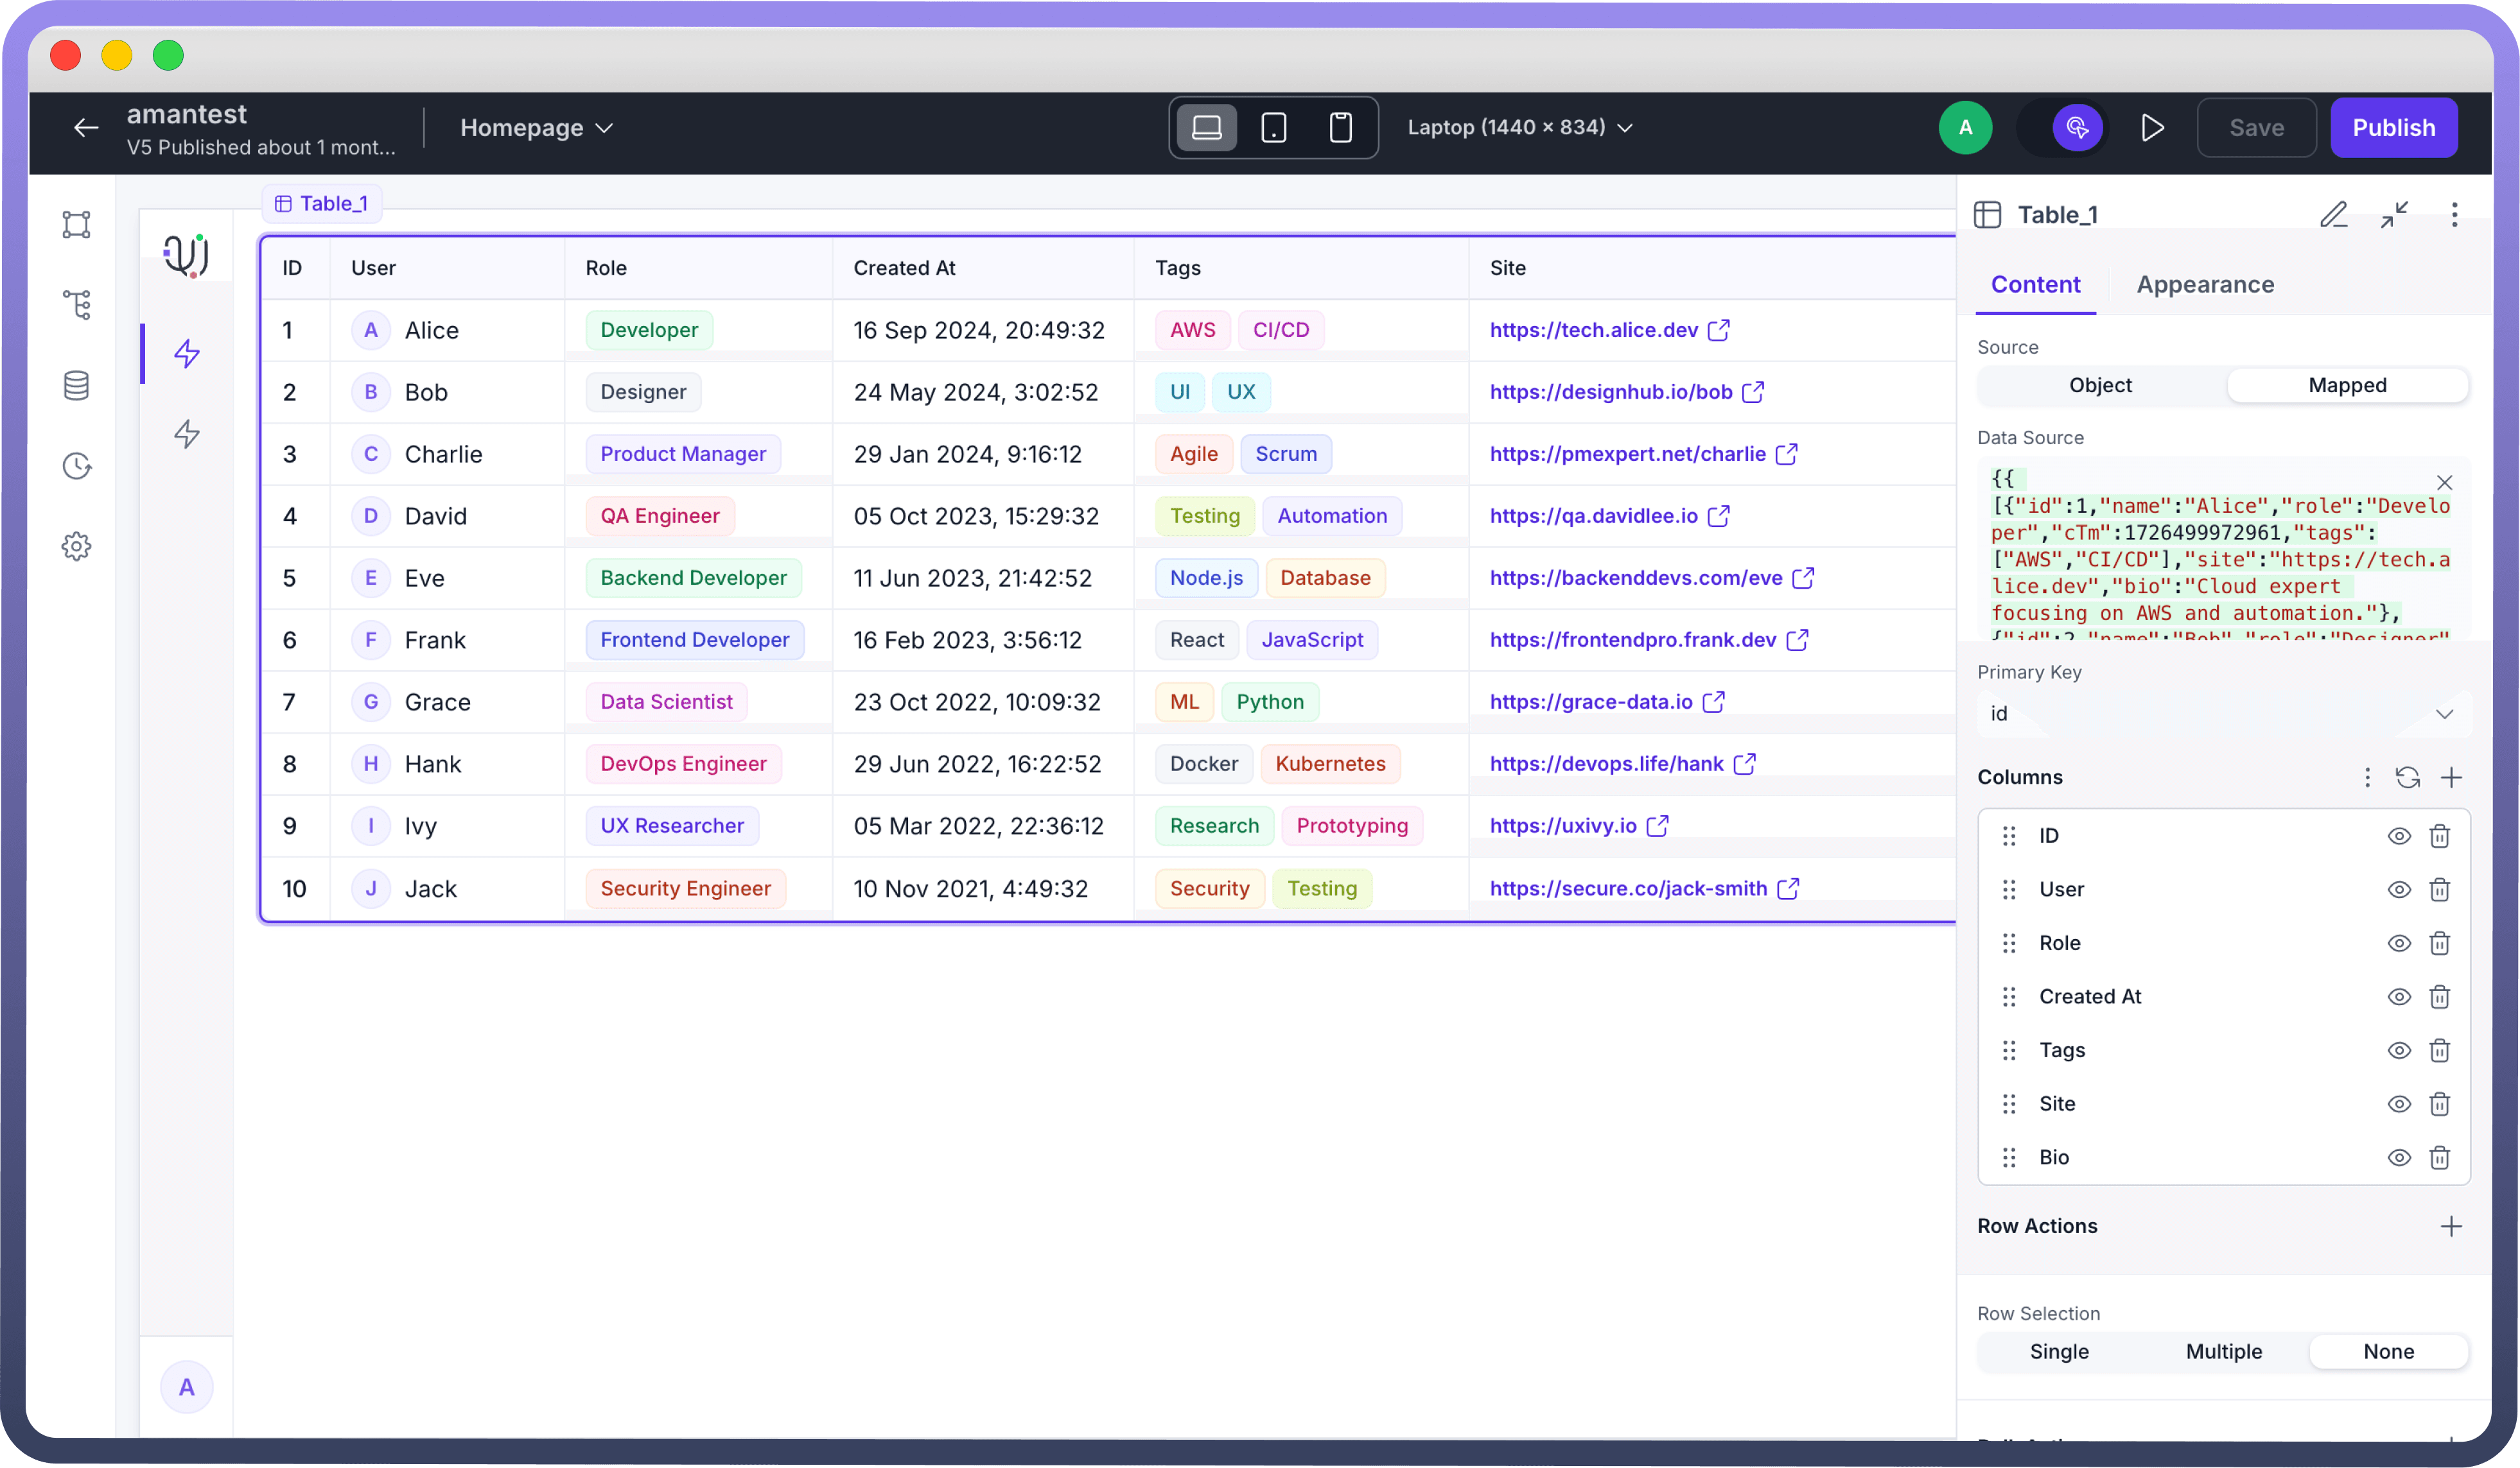Click the Publish button
The height and width of the screenshot is (1468, 2520).
point(2393,128)
